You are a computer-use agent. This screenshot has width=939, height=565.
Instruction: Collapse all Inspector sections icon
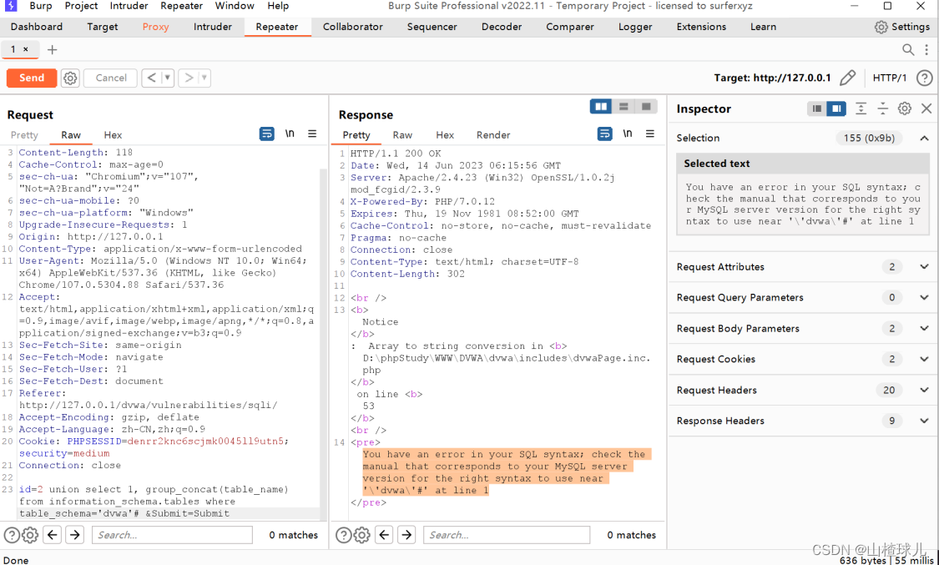point(883,108)
